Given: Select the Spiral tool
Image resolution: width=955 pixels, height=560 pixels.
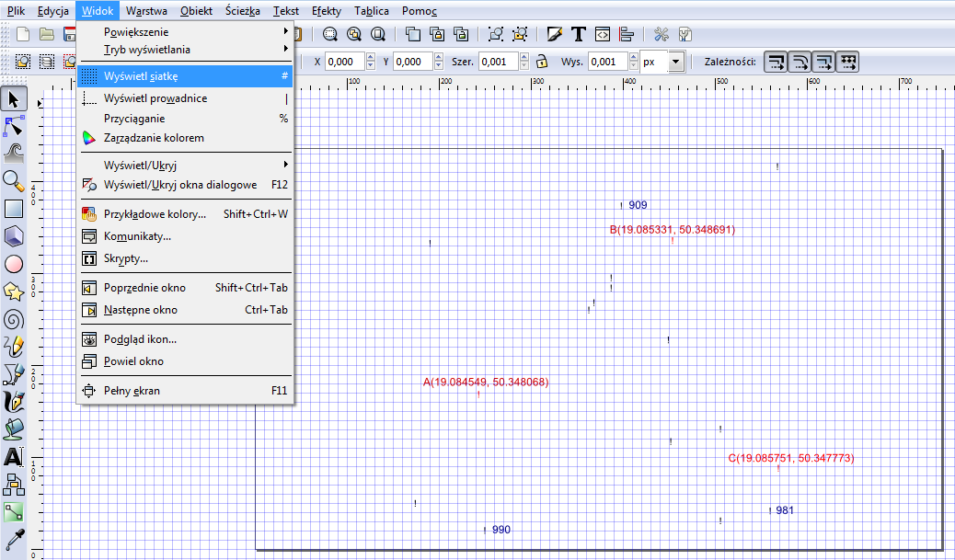Looking at the screenshot, I should [14, 320].
